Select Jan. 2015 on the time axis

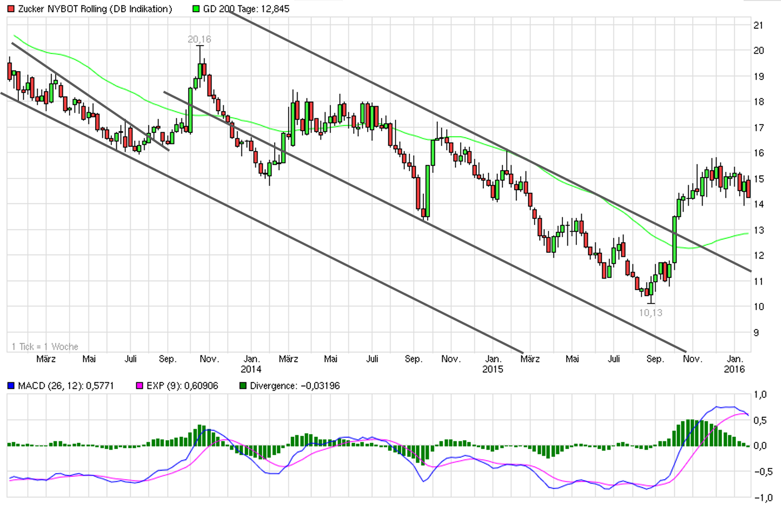pyautogui.click(x=493, y=364)
